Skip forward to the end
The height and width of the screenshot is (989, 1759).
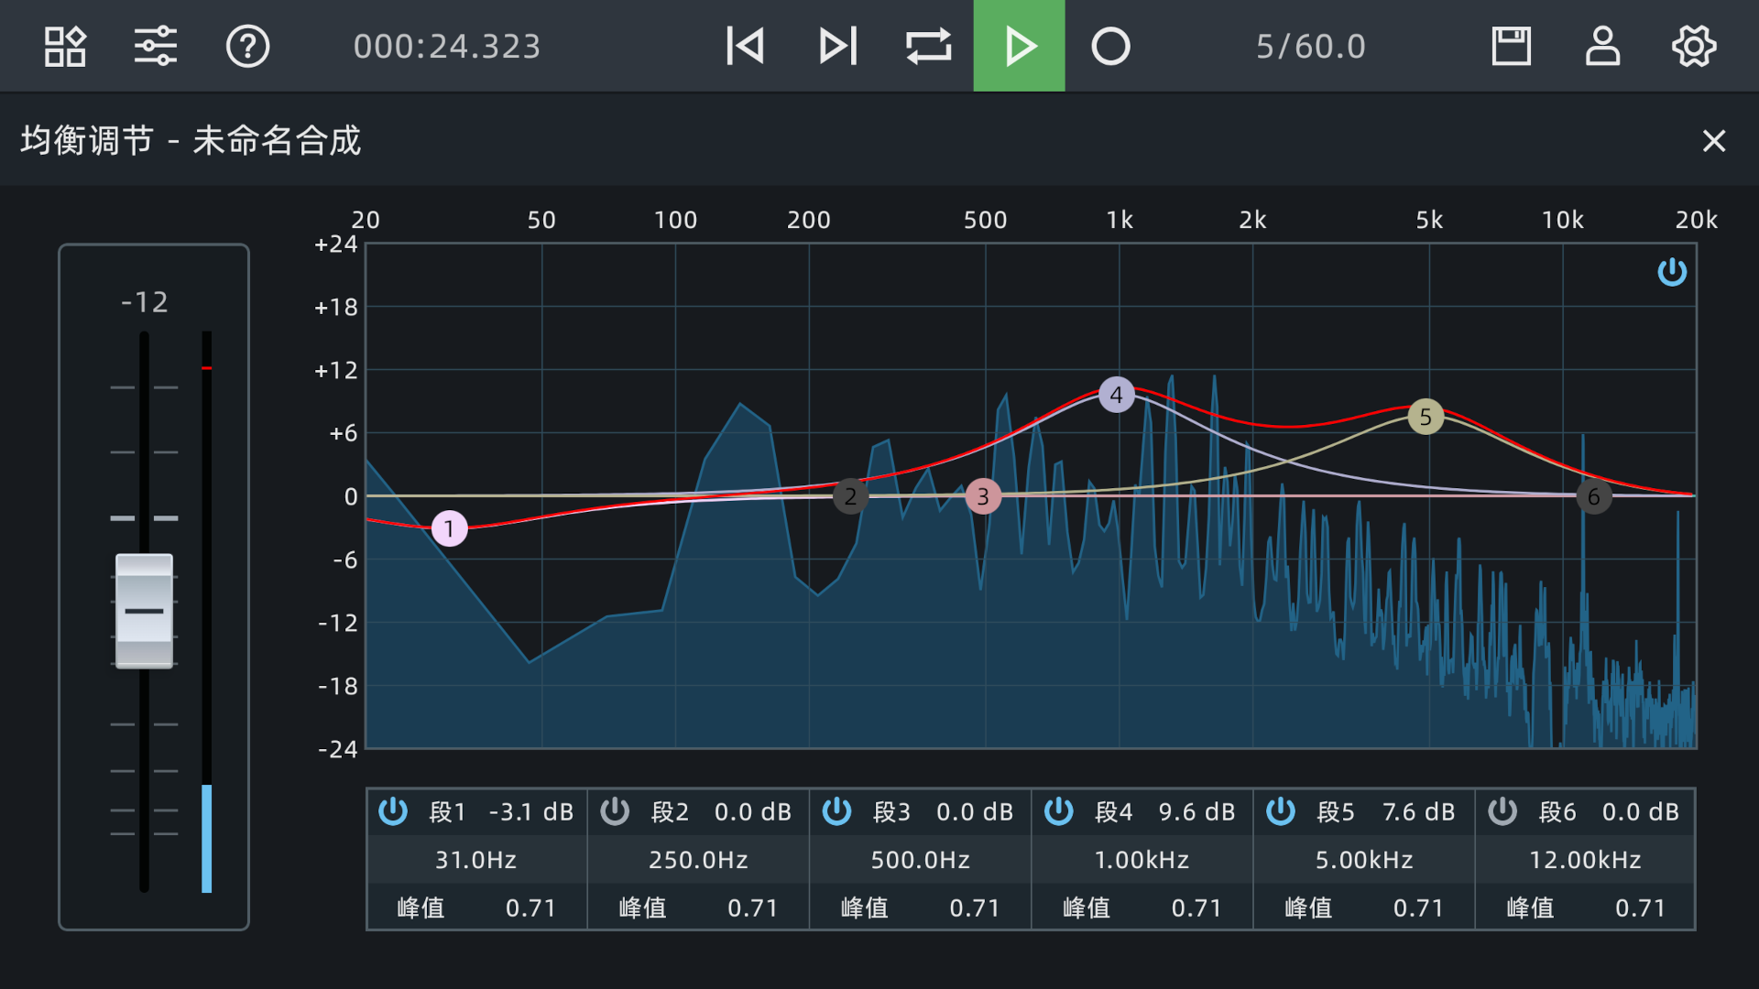(x=836, y=46)
